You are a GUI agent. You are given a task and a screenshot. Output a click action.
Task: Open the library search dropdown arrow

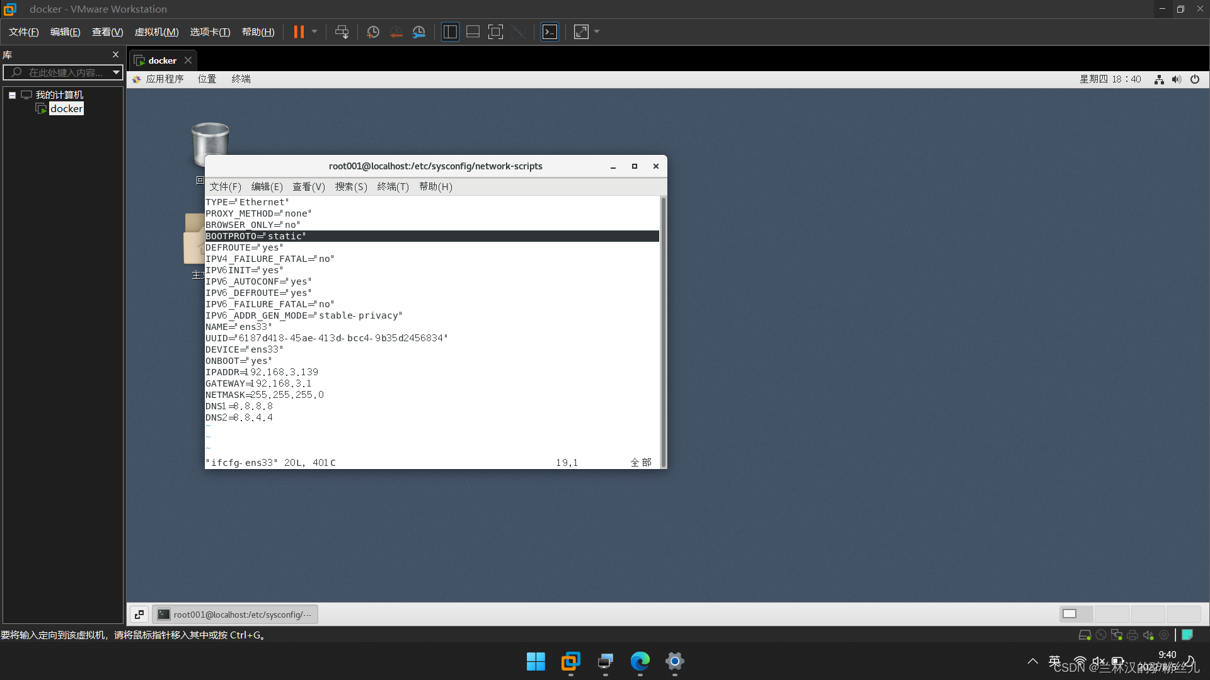click(x=116, y=72)
